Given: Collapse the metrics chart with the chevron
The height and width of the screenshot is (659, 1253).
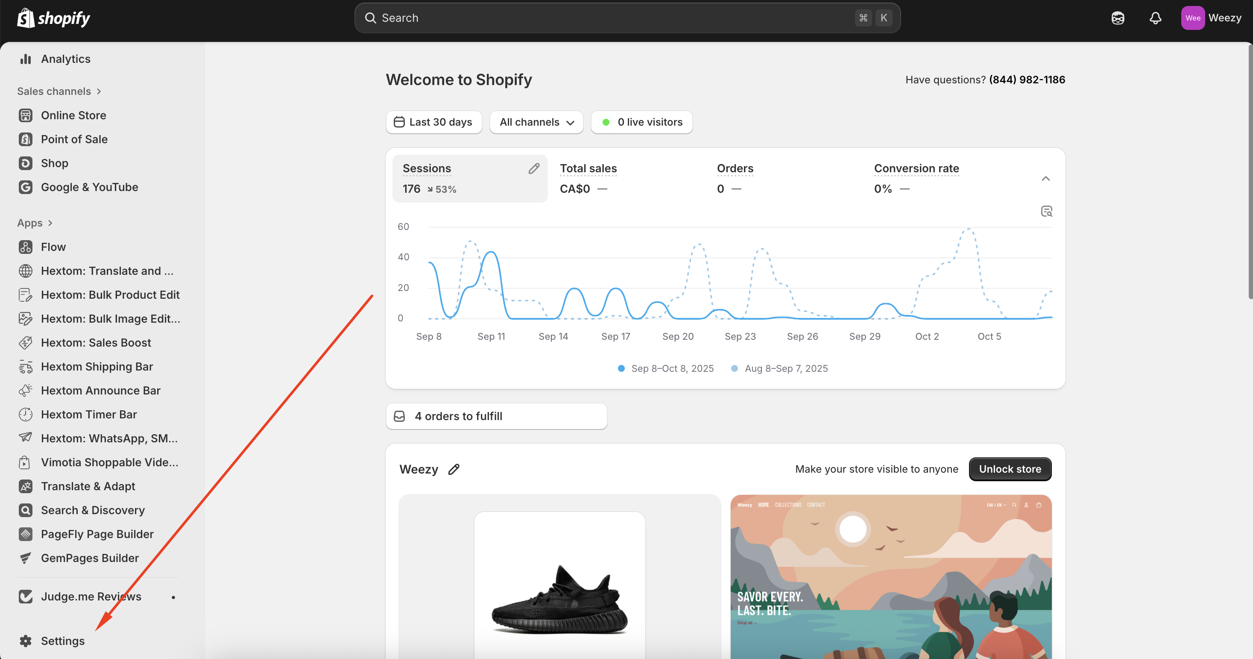Looking at the screenshot, I should (1045, 179).
